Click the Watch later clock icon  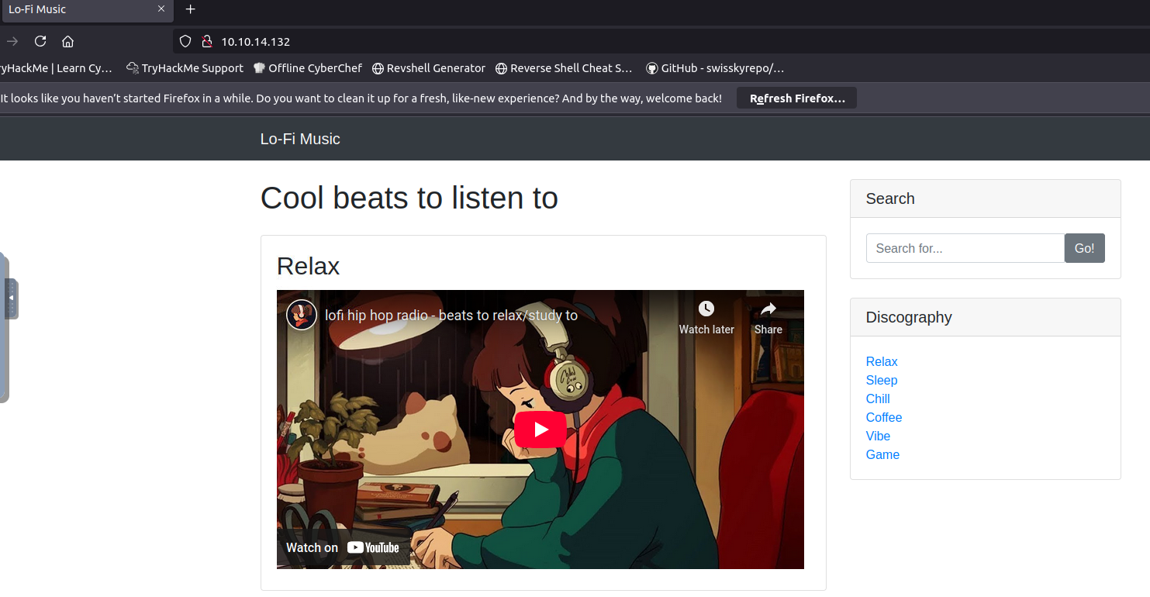706,309
